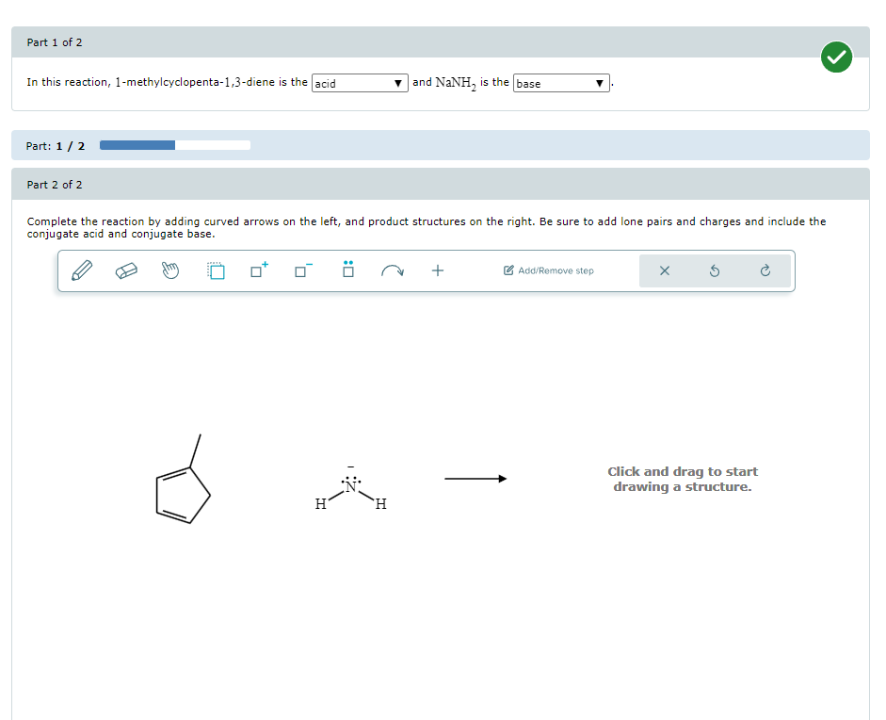Redo the last undone action

(x=765, y=270)
